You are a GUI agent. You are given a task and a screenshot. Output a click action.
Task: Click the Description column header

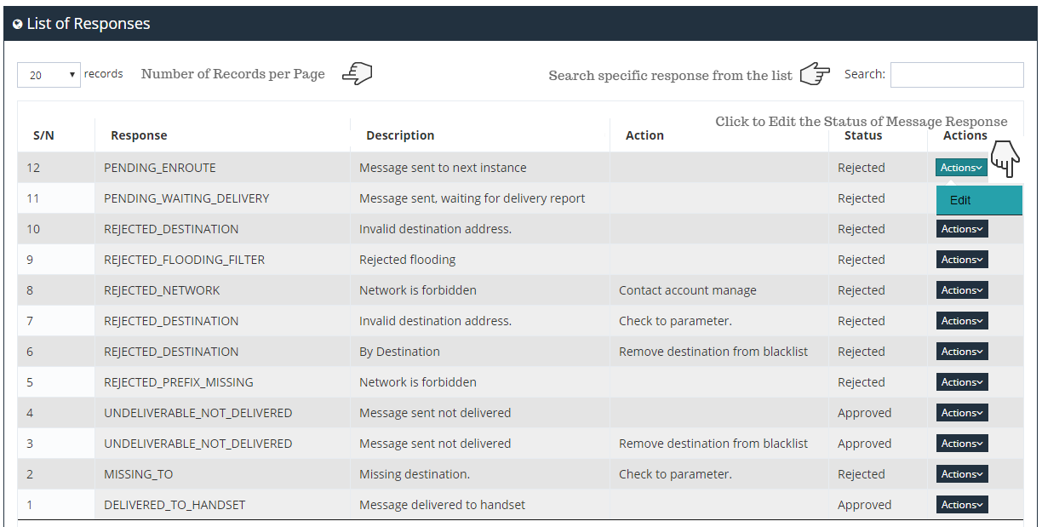[x=400, y=135]
